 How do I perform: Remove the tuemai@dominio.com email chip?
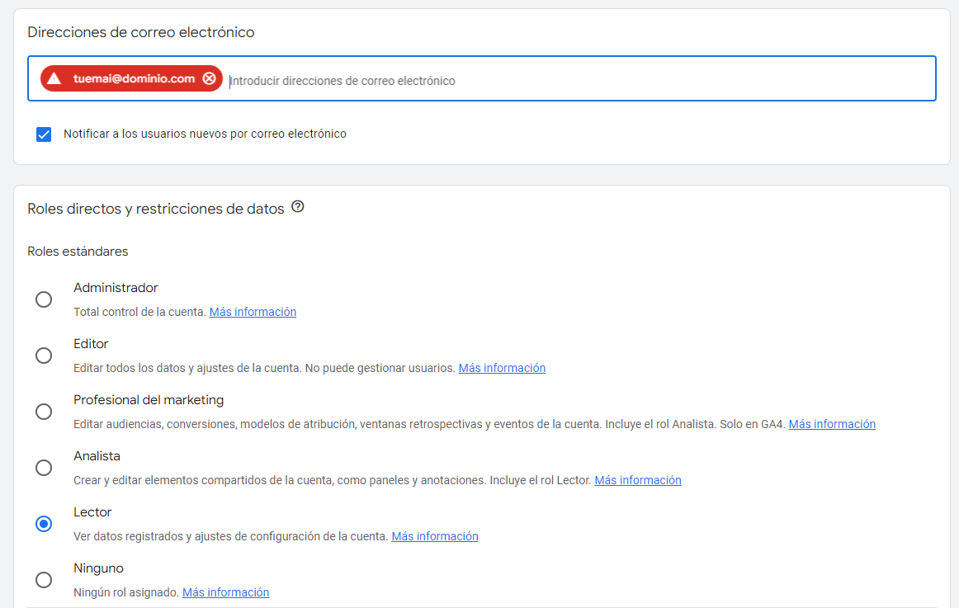click(x=210, y=78)
